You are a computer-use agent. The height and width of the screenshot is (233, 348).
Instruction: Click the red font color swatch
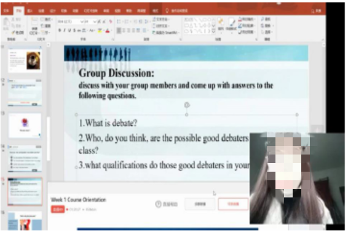(x=108, y=31)
